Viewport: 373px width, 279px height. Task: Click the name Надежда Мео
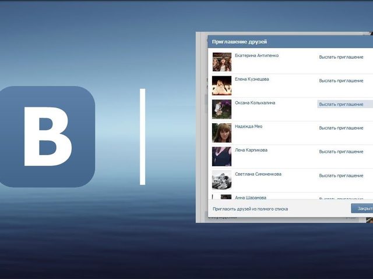click(x=249, y=127)
